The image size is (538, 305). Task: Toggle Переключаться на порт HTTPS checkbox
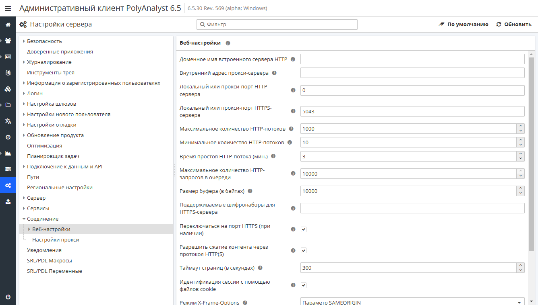[x=304, y=229]
